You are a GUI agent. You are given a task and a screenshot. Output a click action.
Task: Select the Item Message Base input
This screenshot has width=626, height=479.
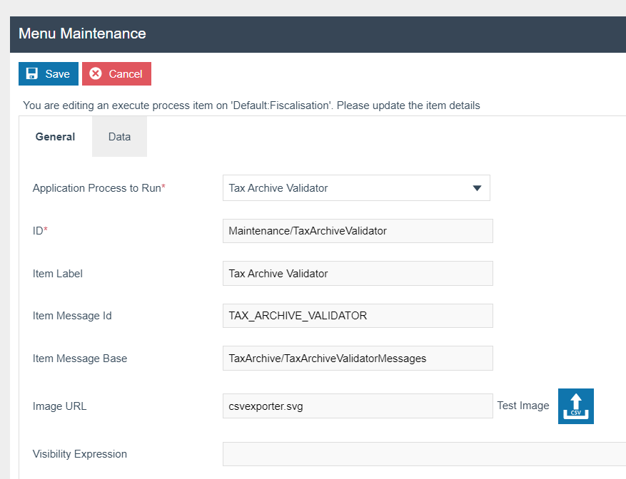pyautogui.click(x=358, y=359)
